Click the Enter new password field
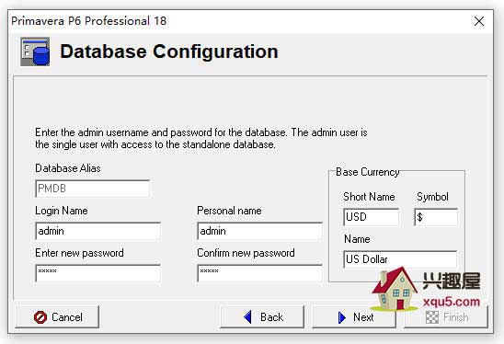This screenshot has width=504, height=344. (98, 273)
